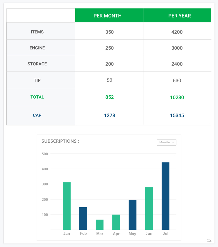Select the green TOTAL row label
Image resolution: width=218 pixels, height=247 pixels.
tap(37, 97)
